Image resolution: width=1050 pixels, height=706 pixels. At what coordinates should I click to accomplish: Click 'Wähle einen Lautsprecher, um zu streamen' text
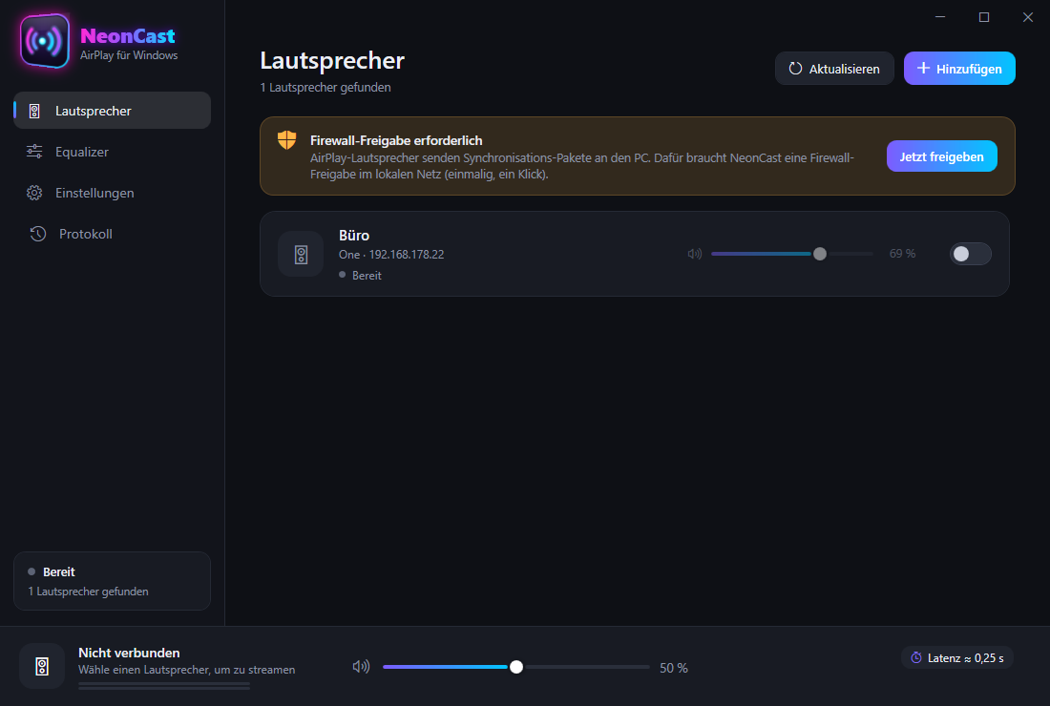click(x=187, y=670)
